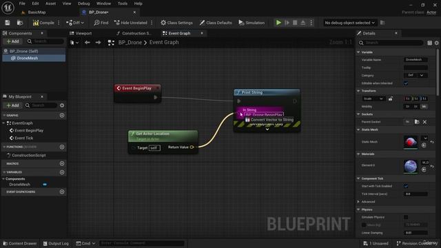Expand Print String node advanced options
Image resolution: width=441 pixels, height=248 pixels.
point(267,130)
